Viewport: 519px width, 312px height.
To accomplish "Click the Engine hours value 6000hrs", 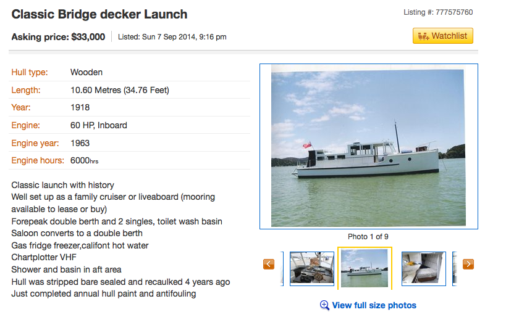I will click(84, 161).
